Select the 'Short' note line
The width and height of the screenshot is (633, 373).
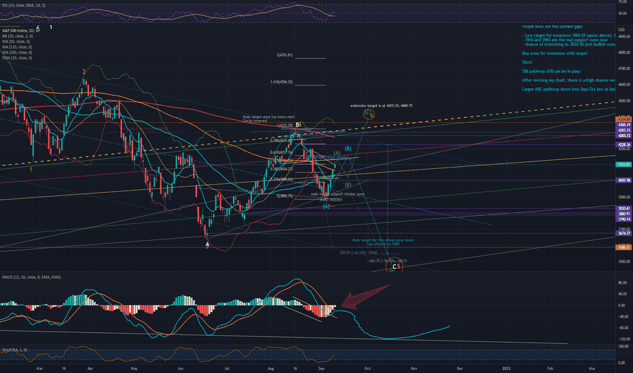(x=527, y=62)
